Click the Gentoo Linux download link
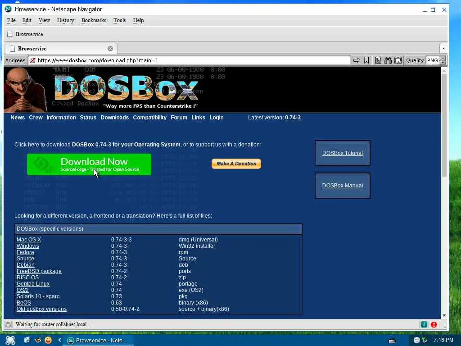Screen dimensions: 461x346 tap(33, 284)
